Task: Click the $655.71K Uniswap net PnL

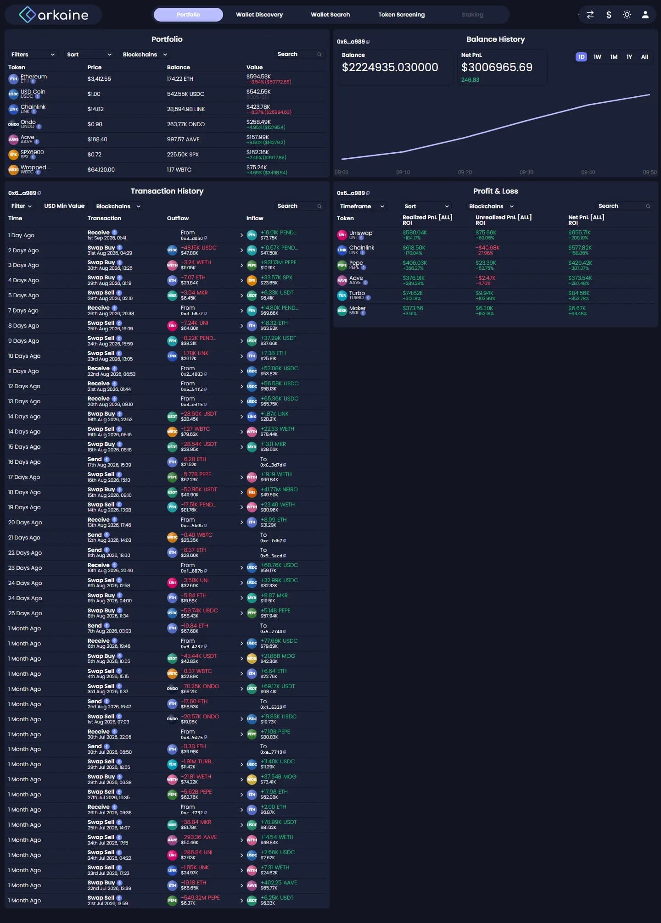Action: [x=579, y=233]
